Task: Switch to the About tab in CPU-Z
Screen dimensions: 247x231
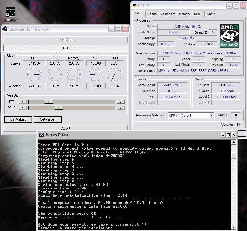Action: [211, 14]
